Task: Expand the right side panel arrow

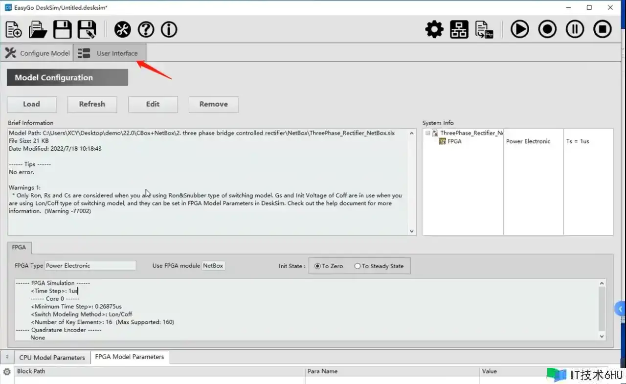Action: 620,309
